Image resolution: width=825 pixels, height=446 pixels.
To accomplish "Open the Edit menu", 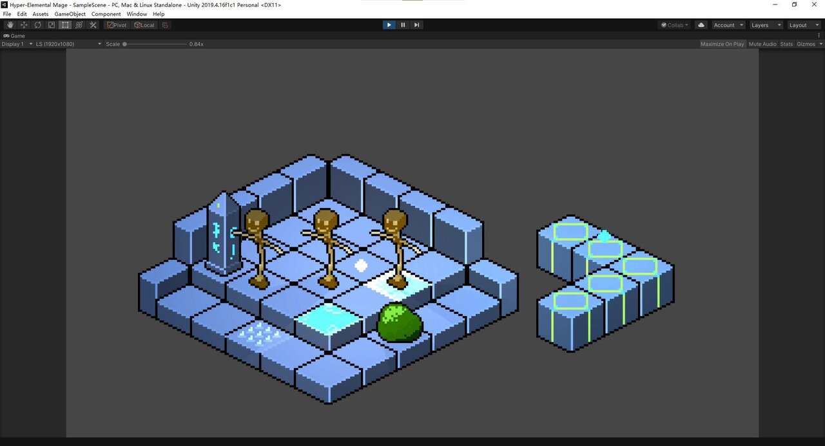I will [x=22, y=14].
